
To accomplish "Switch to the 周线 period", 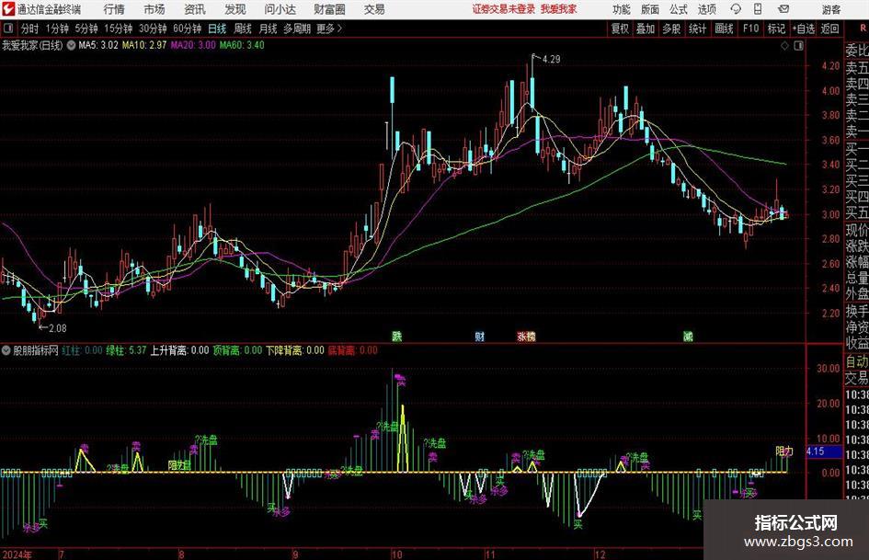I will [243, 29].
